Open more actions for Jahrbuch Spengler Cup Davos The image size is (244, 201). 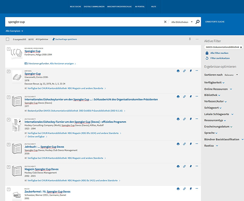tap(197, 144)
